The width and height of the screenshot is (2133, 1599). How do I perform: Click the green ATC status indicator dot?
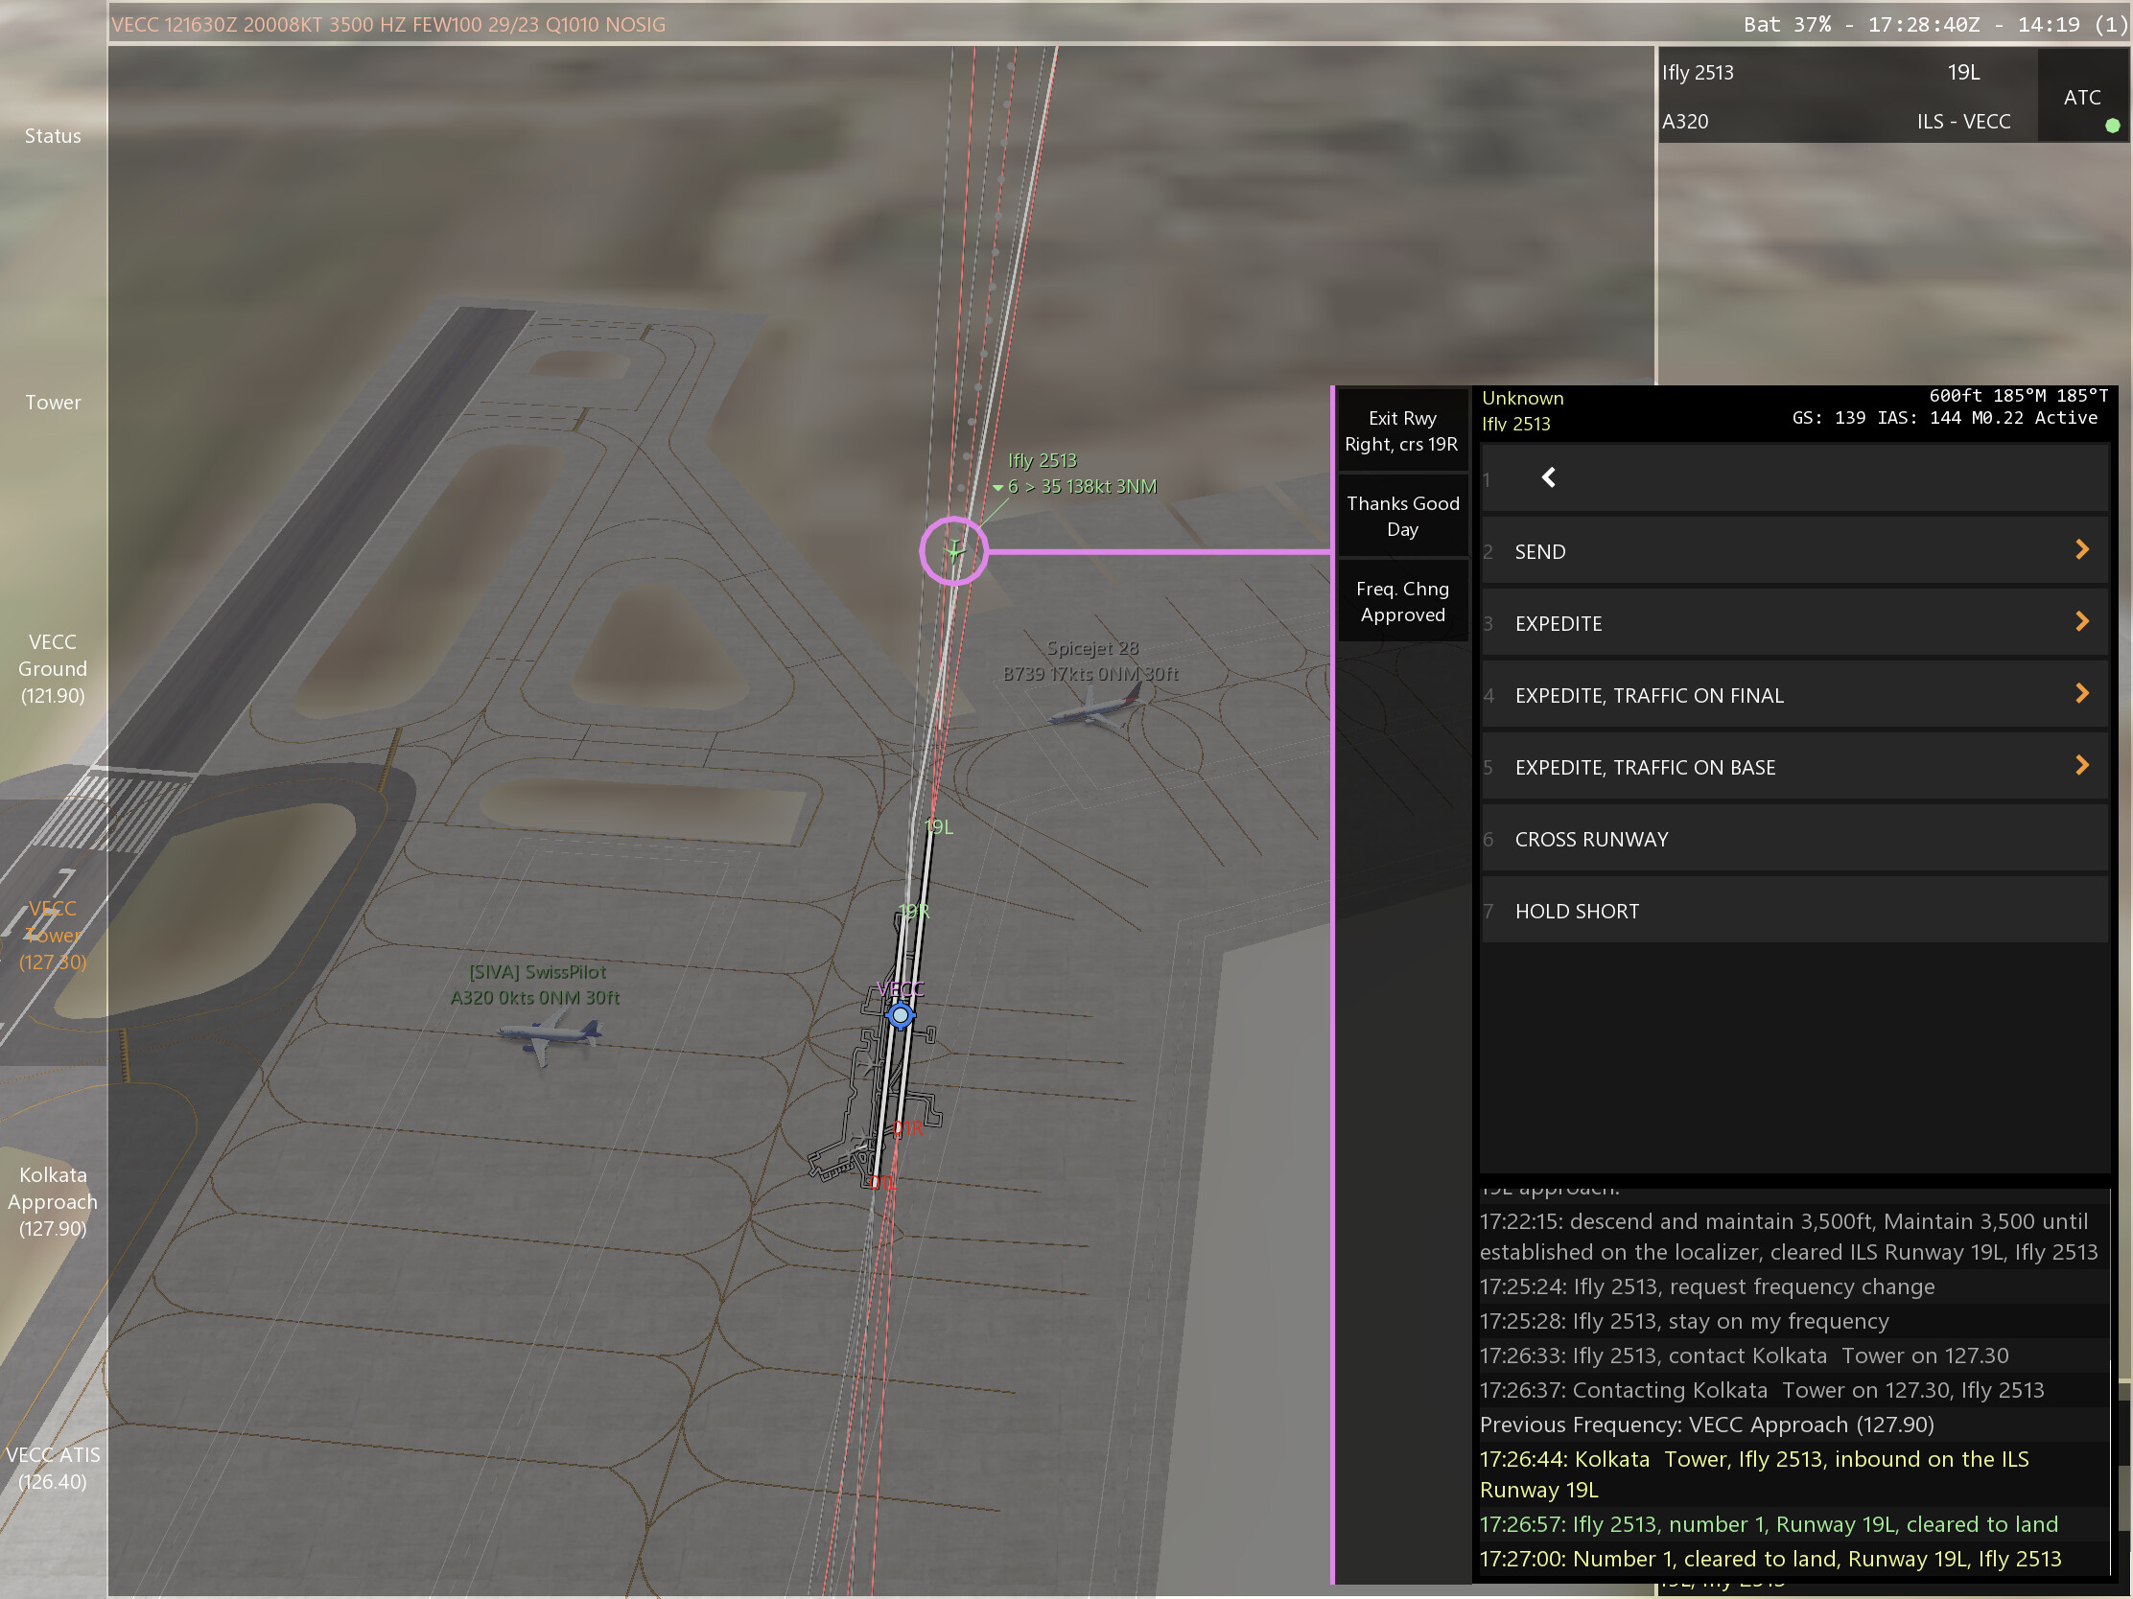click(2112, 126)
